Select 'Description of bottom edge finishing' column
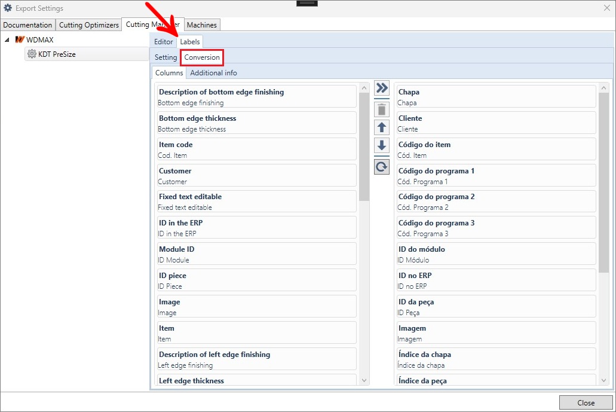 click(257, 97)
